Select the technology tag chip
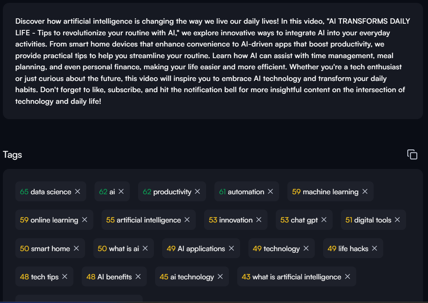Viewport: 428px width, 303px height. pos(282,248)
